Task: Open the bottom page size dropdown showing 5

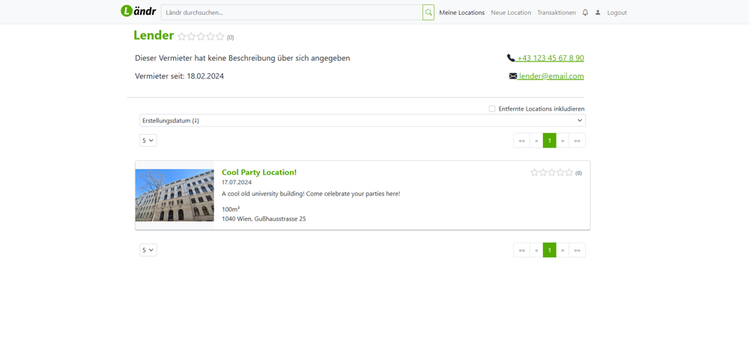Action: [148, 250]
